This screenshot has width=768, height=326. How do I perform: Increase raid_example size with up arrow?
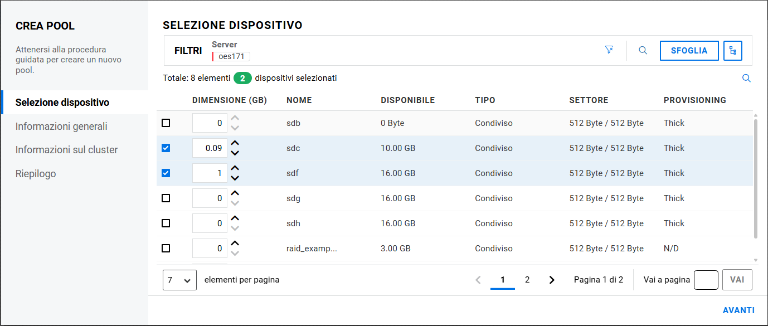pos(235,244)
